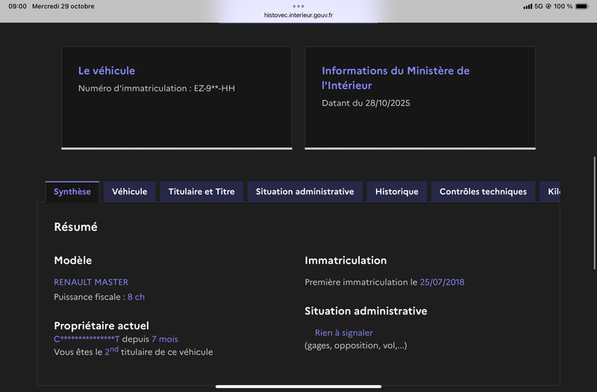The height and width of the screenshot is (392, 597).
Task: Tap the 5G network indicator
Action: pyautogui.click(x=538, y=6)
